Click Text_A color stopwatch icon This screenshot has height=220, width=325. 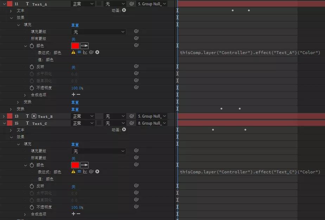[x=32, y=46]
